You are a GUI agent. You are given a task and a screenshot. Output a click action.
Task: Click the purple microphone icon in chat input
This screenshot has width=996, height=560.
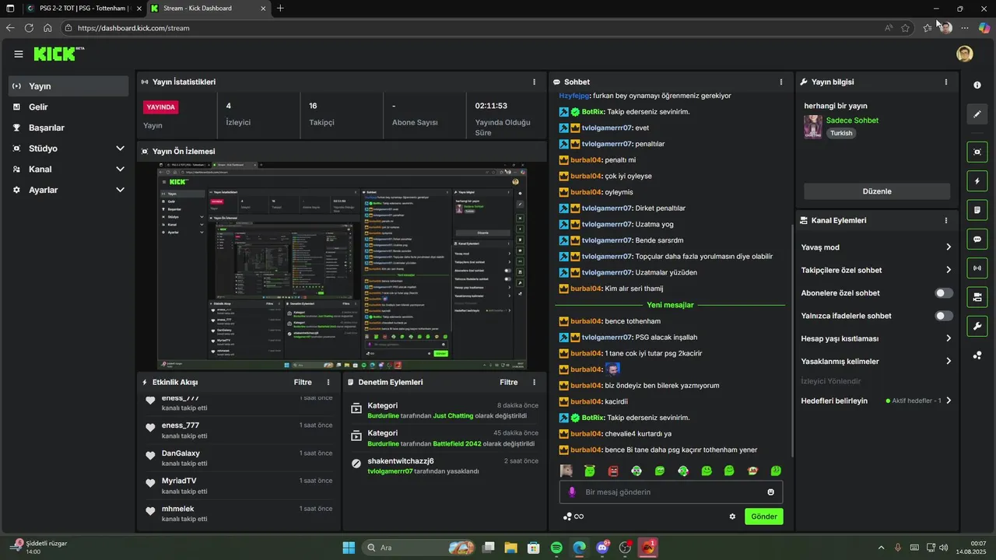[572, 492]
